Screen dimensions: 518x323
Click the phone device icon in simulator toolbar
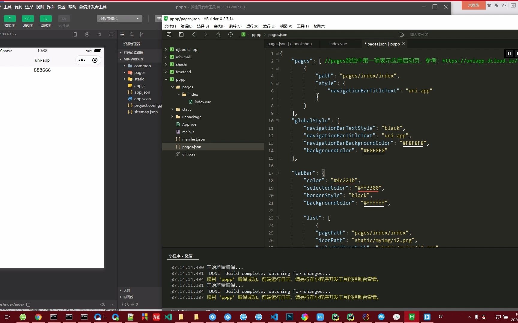[x=75, y=34]
